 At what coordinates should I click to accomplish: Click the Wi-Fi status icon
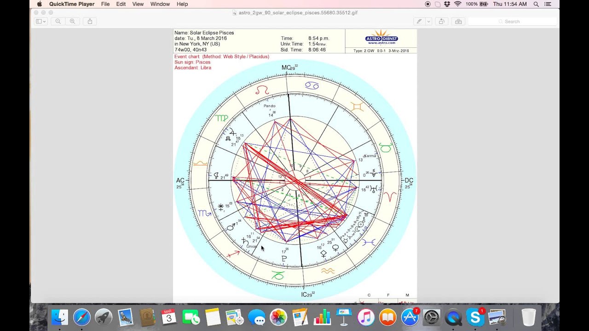[458, 4]
